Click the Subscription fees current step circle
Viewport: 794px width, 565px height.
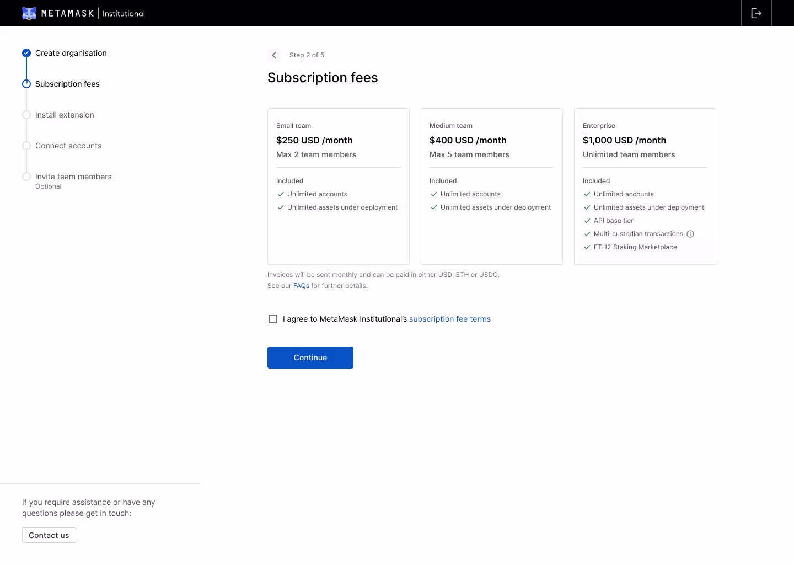coord(26,84)
